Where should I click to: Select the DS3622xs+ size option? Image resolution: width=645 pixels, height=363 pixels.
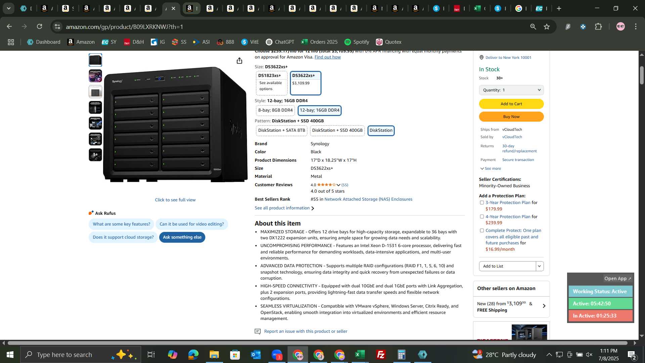pyautogui.click(x=305, y=83)
